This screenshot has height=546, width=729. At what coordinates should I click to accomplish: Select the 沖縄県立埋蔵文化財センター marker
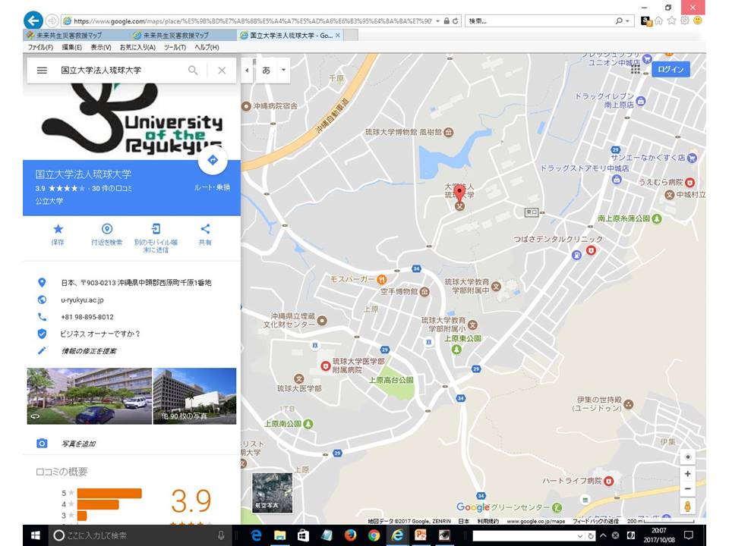point(322,320)
